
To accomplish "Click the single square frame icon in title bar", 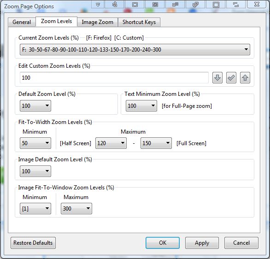I will (216, 4).
